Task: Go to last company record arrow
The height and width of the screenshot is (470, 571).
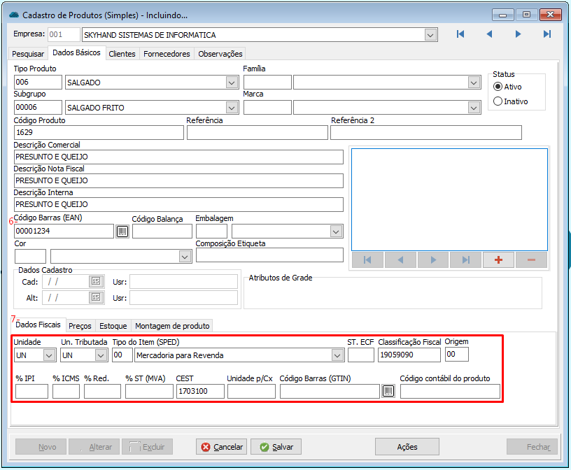Action: pyautogui.click(x=547, y=34)
